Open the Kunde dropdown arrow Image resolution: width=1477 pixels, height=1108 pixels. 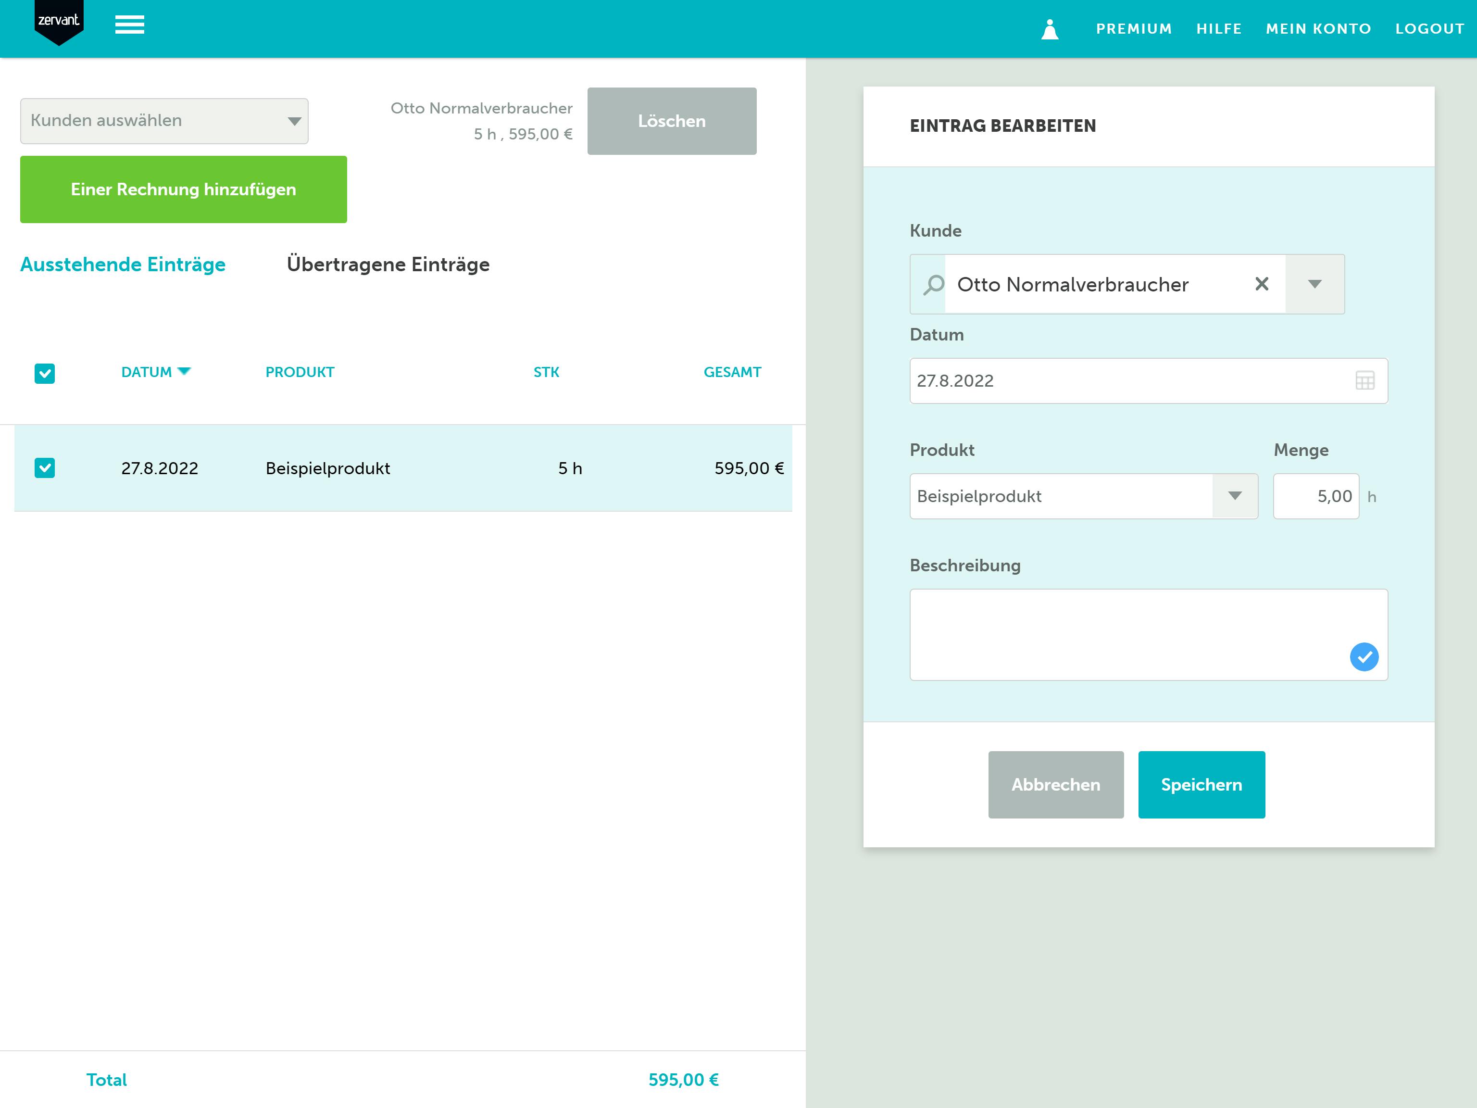point(1314,284)
